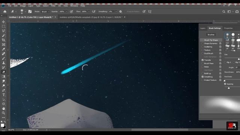Select the Gradient tool

coord(3,76)
